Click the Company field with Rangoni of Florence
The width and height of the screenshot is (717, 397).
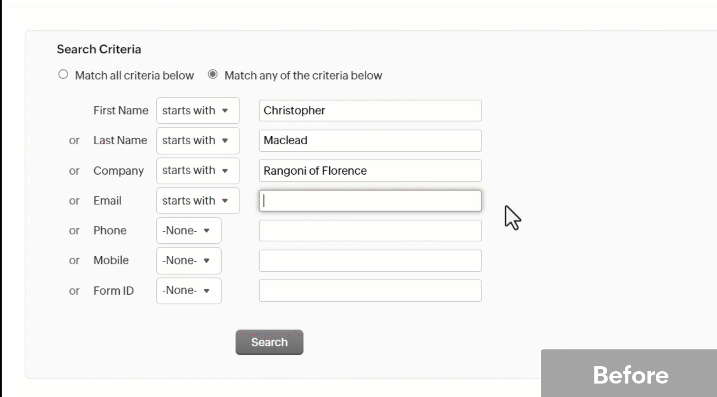[x=370, y=171]
